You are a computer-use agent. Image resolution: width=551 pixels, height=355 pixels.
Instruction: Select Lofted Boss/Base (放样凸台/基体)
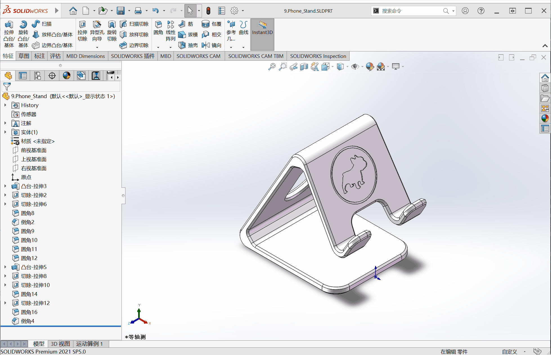tap(52, 35)
